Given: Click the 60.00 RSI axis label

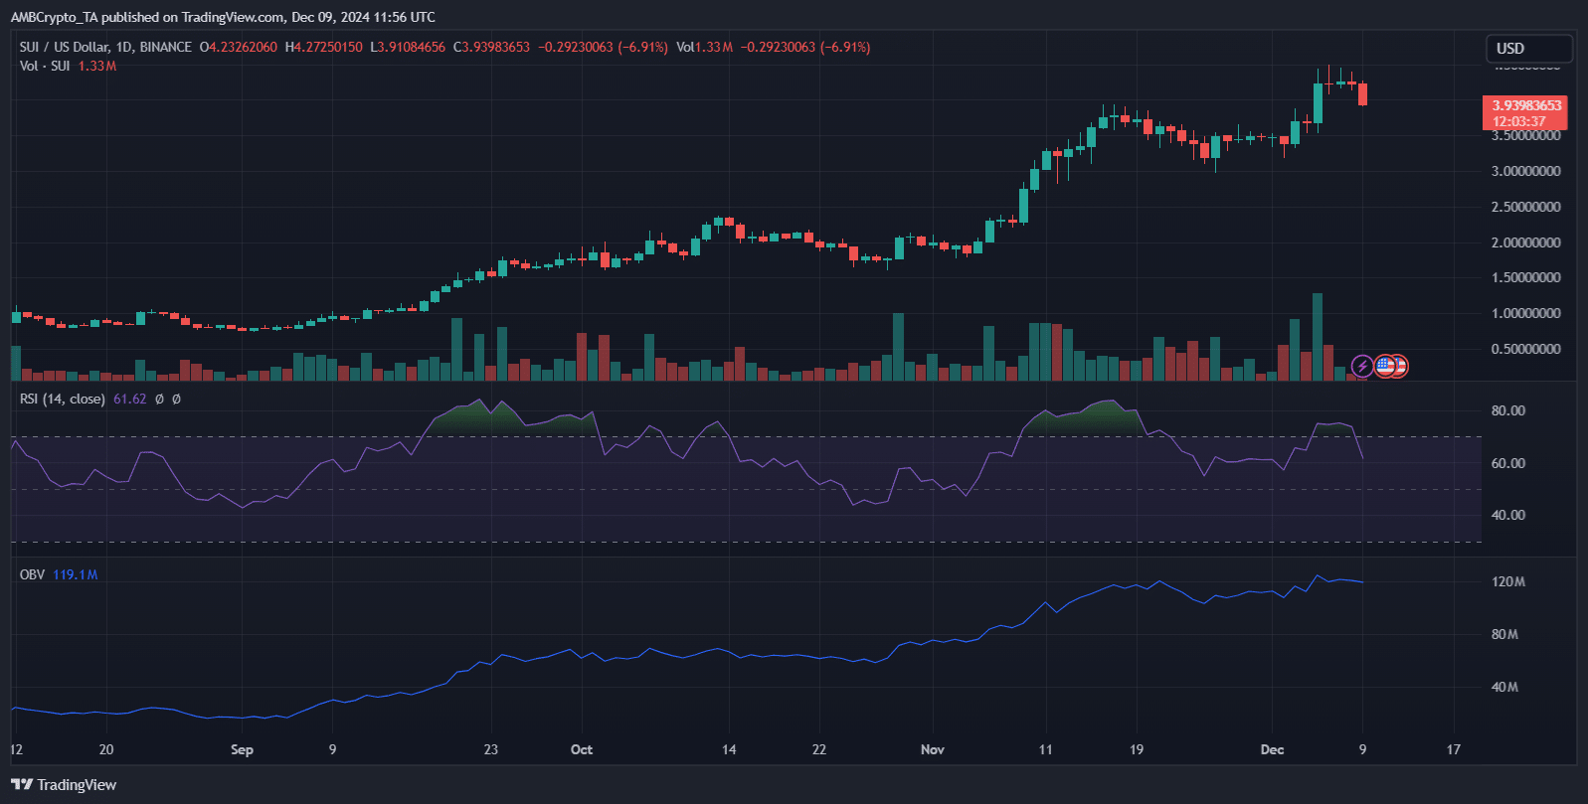Looking at the screenshot, I should [1508, 463].
